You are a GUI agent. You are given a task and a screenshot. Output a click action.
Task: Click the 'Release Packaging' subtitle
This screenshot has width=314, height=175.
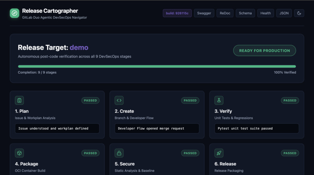[229, 171]
